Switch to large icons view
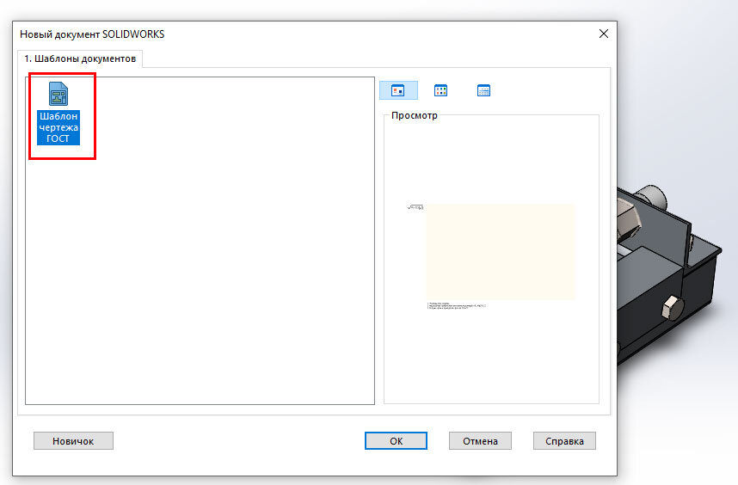The height and width of the screenshot is (485, 738). point(398,90)
